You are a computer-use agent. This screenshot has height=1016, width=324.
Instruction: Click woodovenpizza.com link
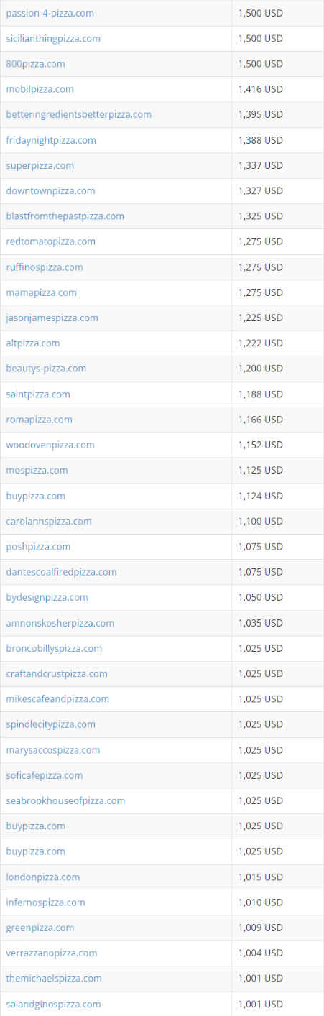(50, 445)
